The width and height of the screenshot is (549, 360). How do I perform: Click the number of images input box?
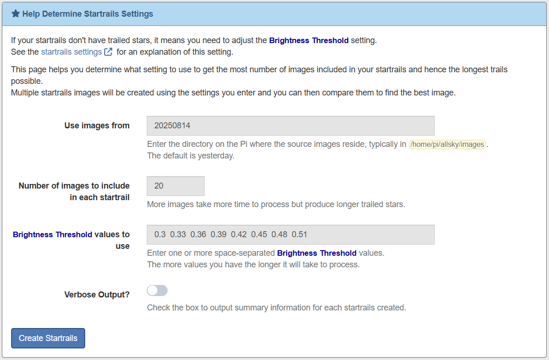click(175, 186)
